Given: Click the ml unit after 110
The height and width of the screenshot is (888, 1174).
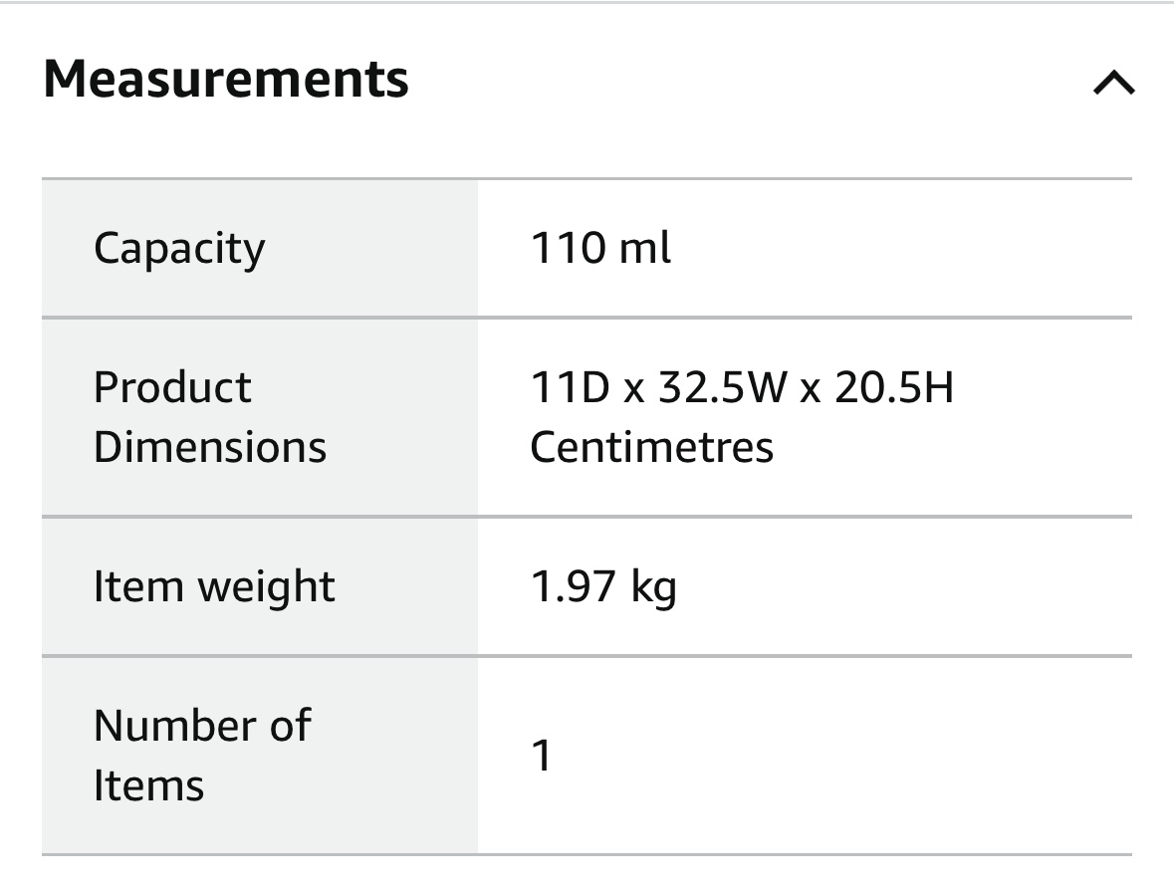Looking at the screenshot, I should [644, 248].
